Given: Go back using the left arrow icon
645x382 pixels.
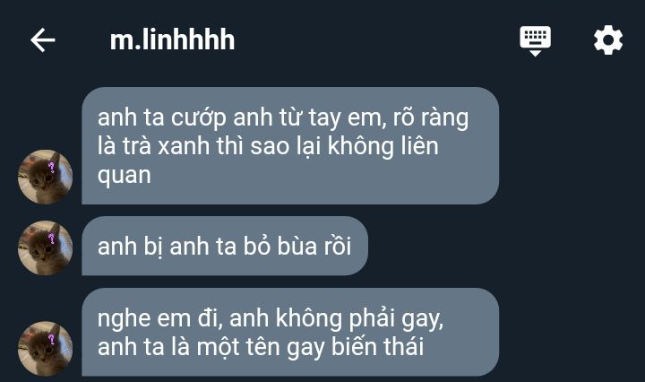Looking at the screenshot, I should pyautogui.click(x=43, y=40).
